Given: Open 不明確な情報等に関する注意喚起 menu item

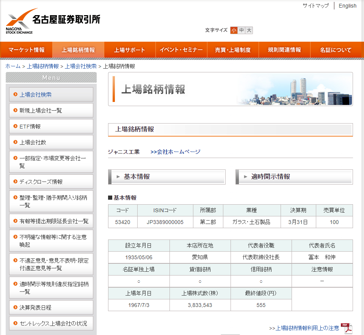Looking at the screenshot, I should 51,241.
